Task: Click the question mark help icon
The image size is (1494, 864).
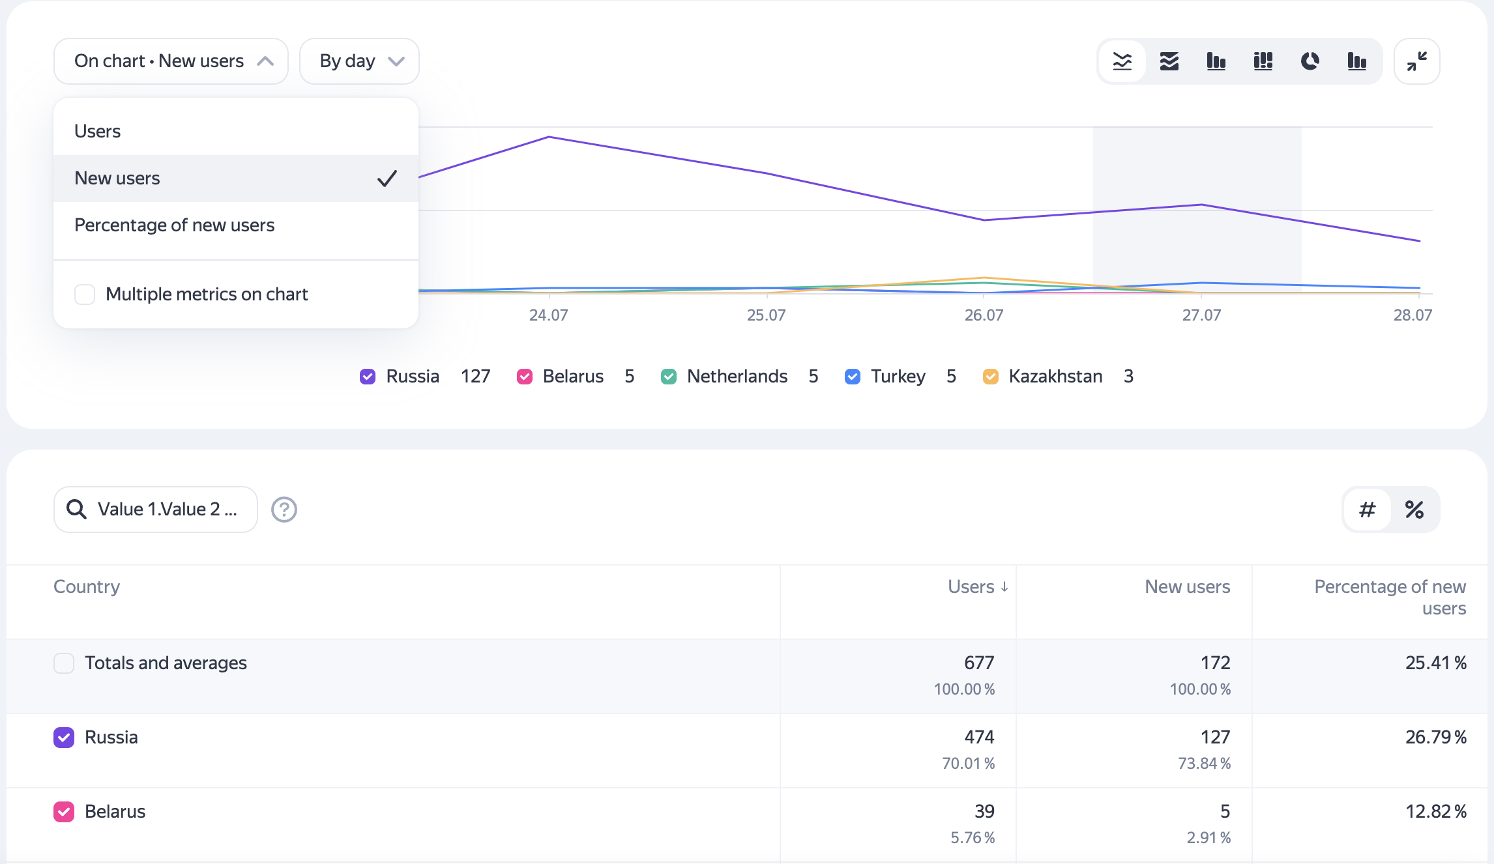Action: (284, 510)
